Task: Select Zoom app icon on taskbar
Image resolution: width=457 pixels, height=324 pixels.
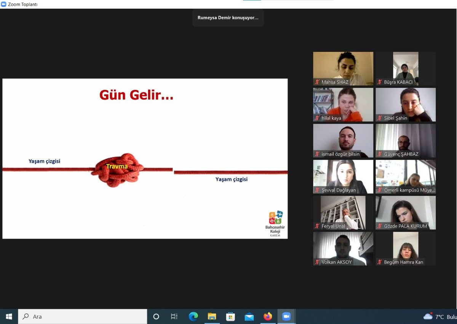Action: [286, 316]
